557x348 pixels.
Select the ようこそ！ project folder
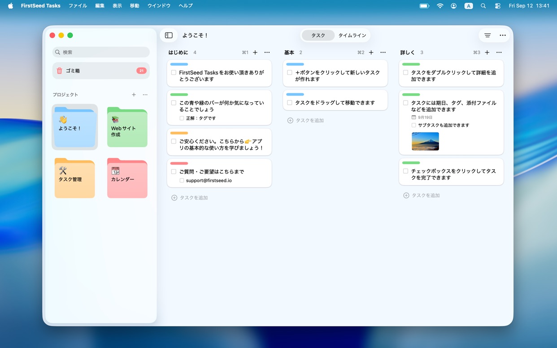point(75,127)
